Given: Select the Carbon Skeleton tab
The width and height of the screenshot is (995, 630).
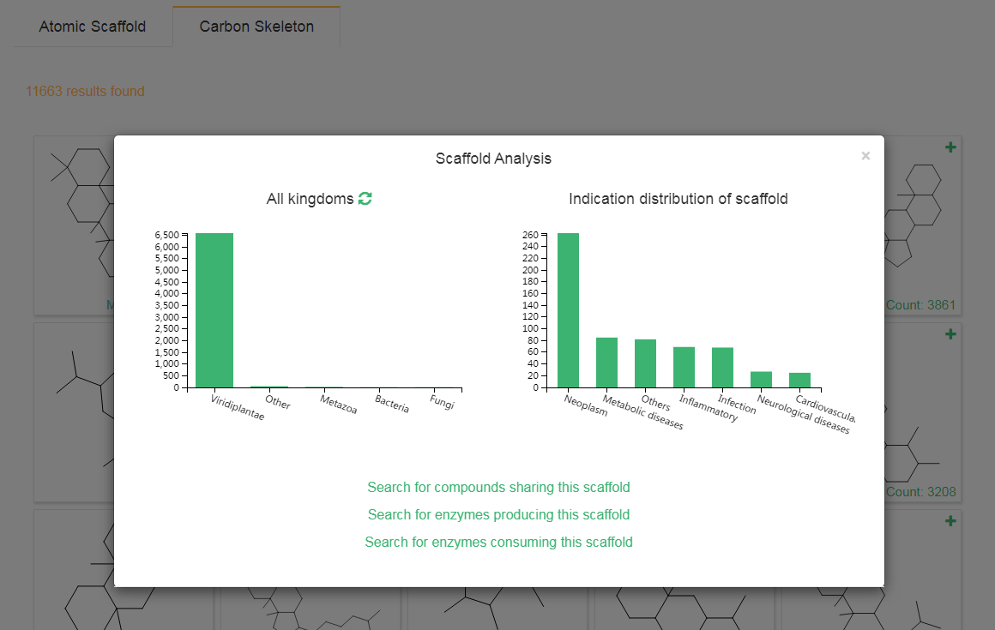Looking at the screenshot, I should 256,27.
